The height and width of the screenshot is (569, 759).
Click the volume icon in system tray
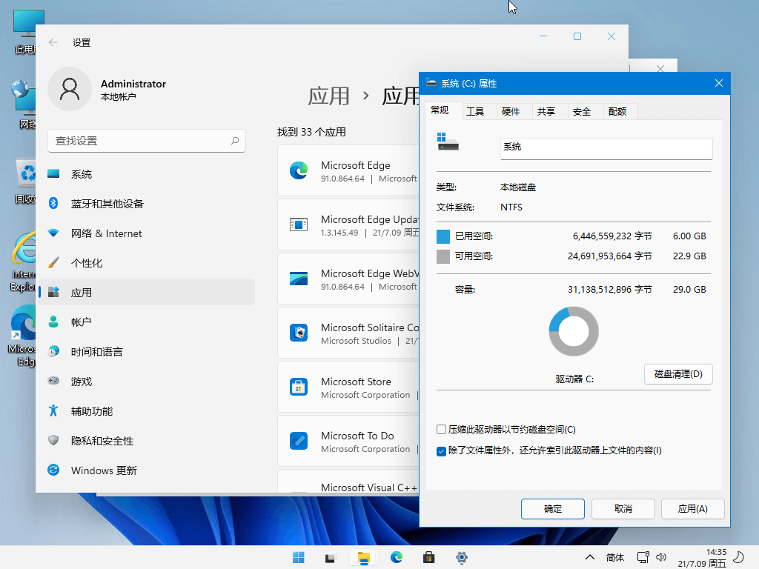pos(662,557)
